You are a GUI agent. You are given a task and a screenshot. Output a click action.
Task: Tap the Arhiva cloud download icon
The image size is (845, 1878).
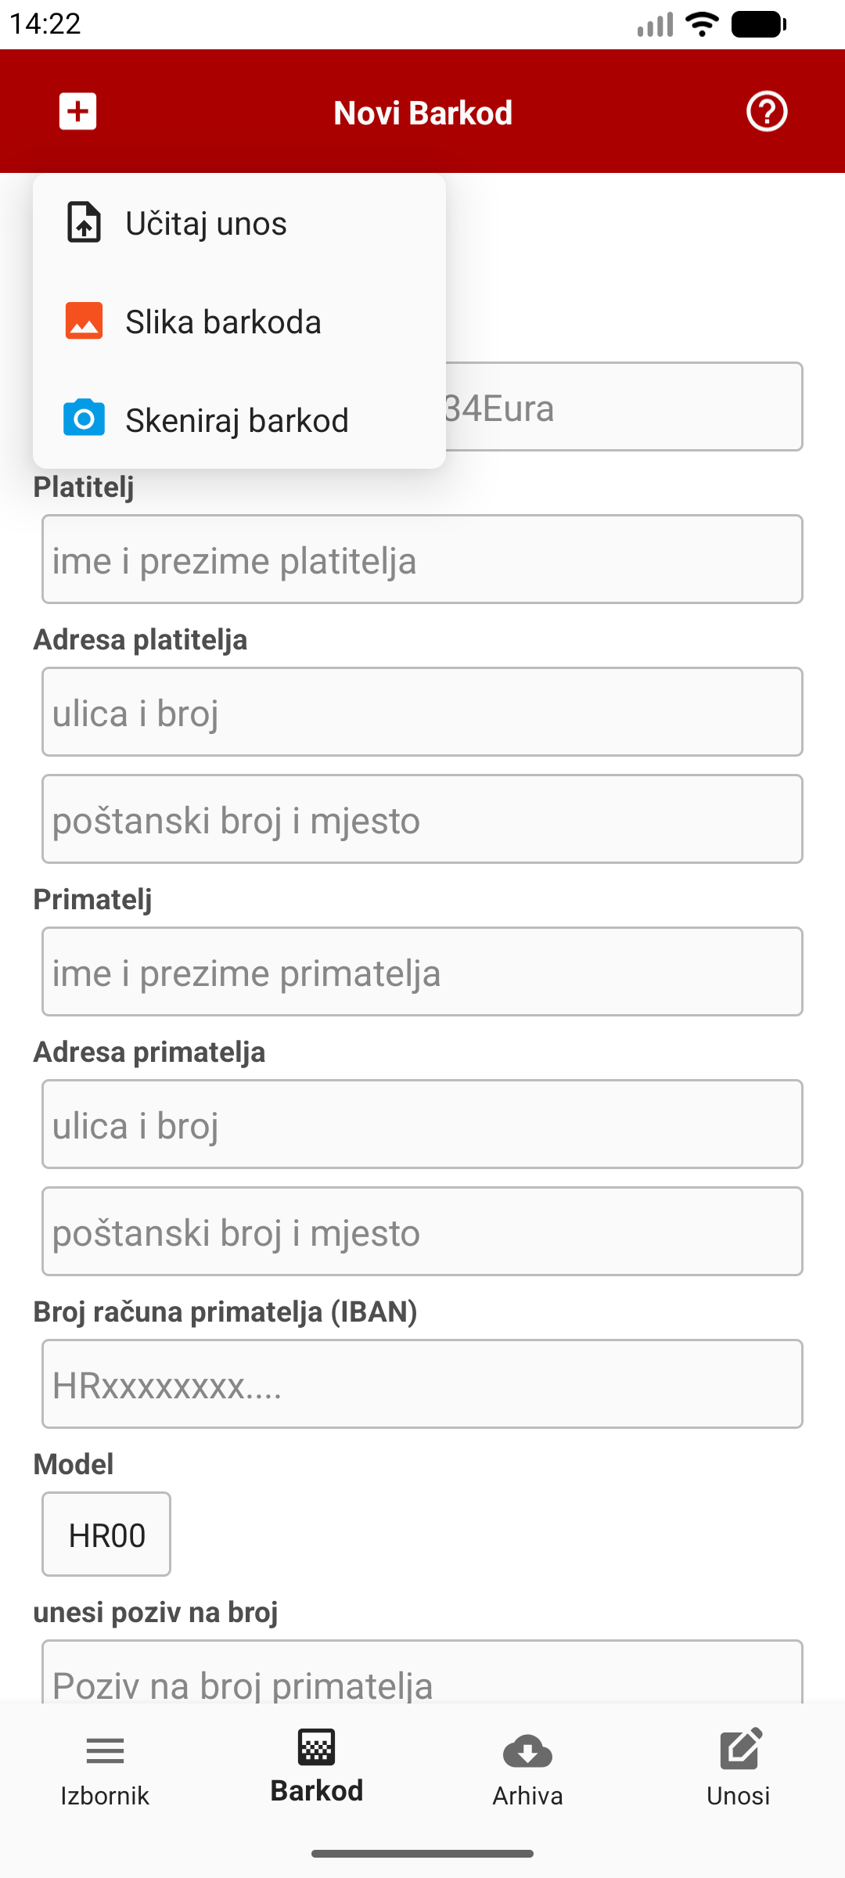pos(527,1752)
